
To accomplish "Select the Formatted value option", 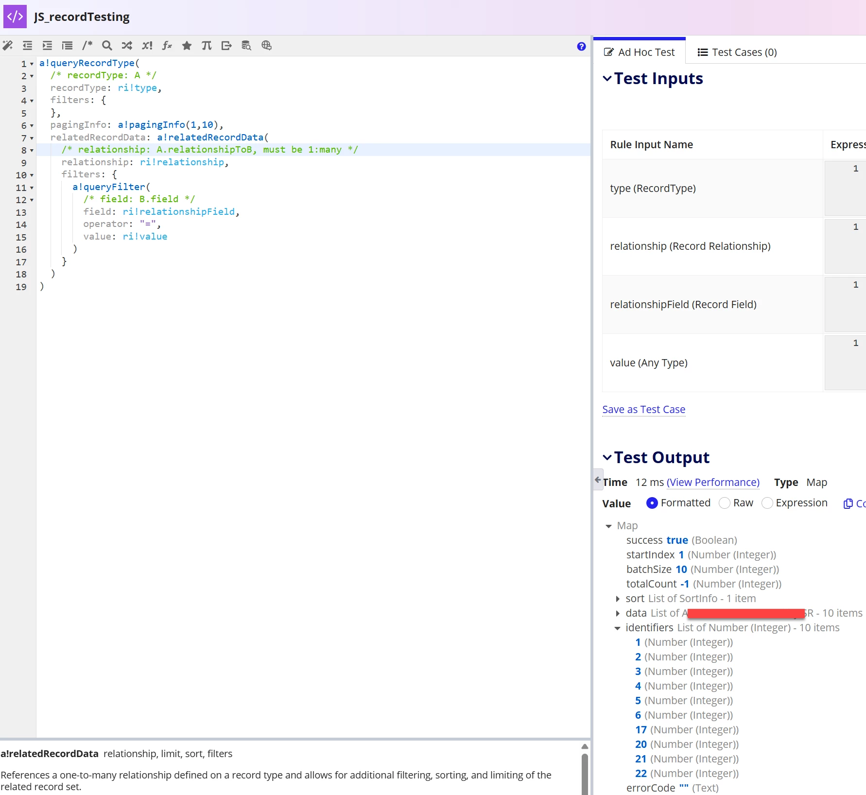I will [x=652, y=503].
